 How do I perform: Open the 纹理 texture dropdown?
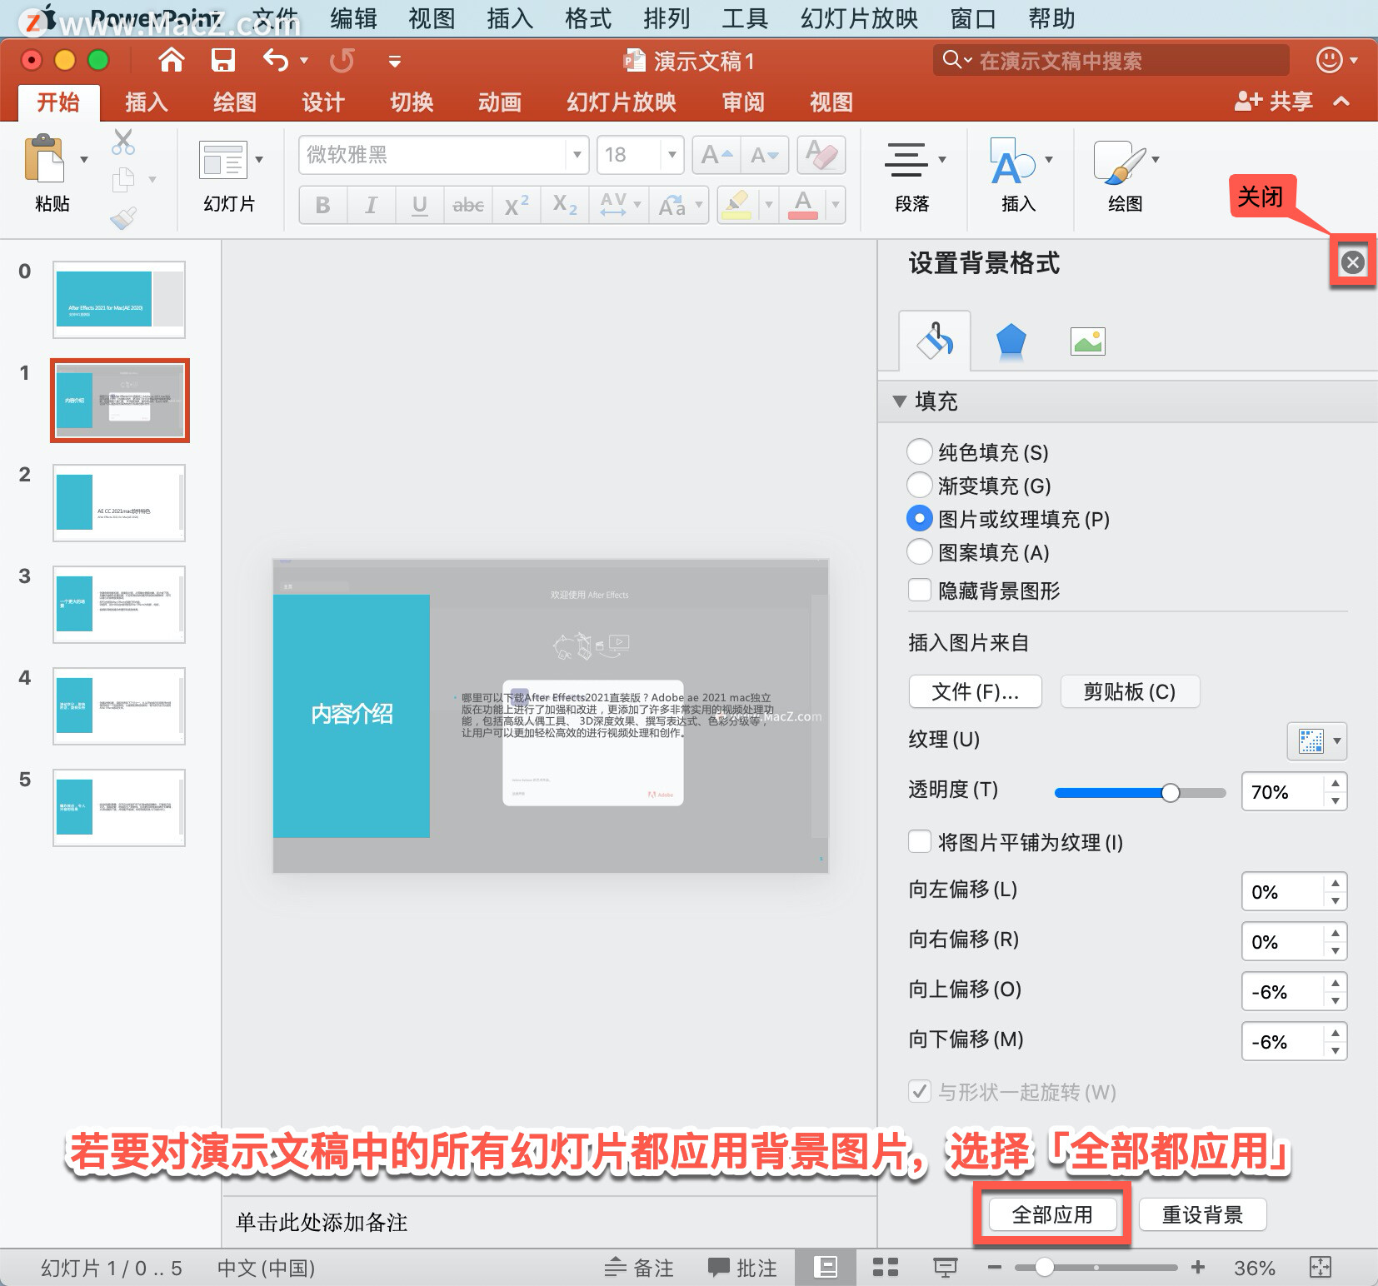point(1317,740)
